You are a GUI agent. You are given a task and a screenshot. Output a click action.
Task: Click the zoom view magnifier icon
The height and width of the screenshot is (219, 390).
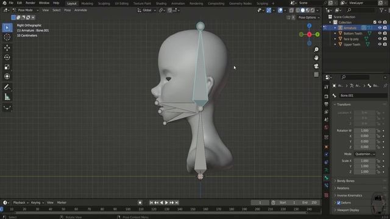[x=316, y=50]
